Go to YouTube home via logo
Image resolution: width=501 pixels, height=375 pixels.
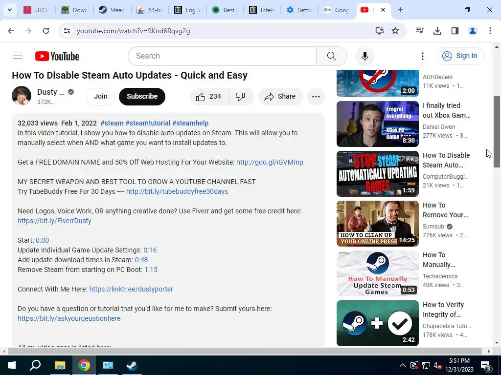coord(57,56)
